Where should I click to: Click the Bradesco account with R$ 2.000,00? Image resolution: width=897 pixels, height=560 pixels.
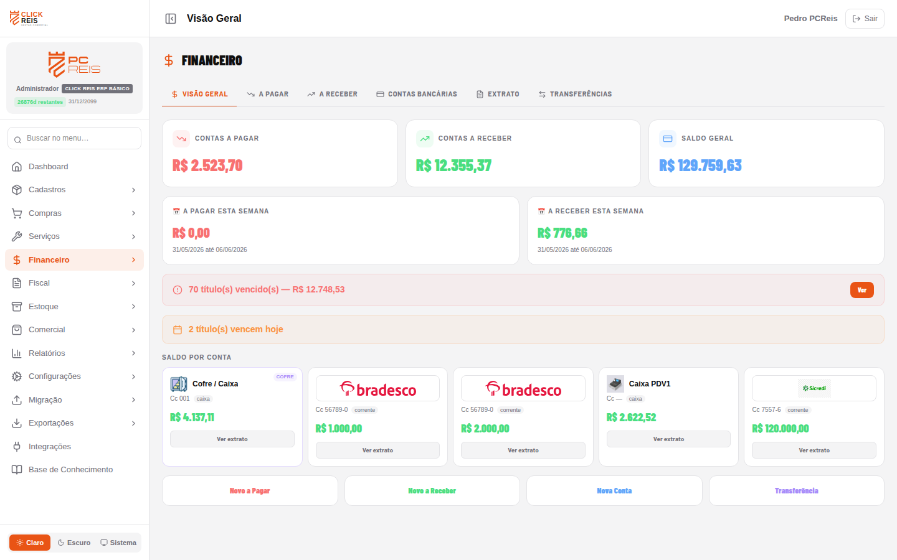(x=523, y=417)
